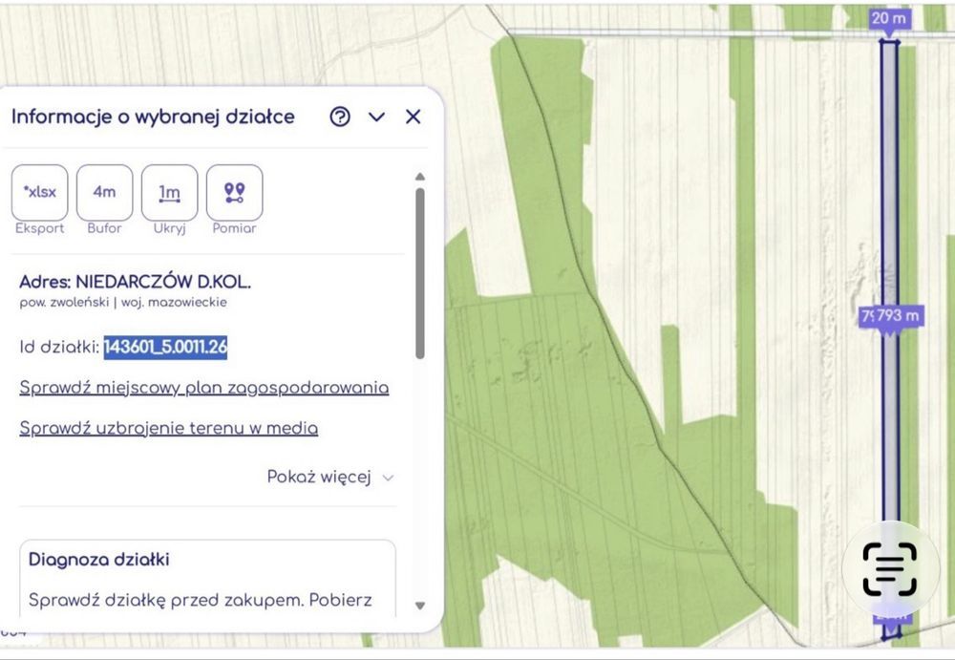955x660 pixels.
Task: Export parcel data to xlsx
Action: pyautogui.click(x=39, y=193)
